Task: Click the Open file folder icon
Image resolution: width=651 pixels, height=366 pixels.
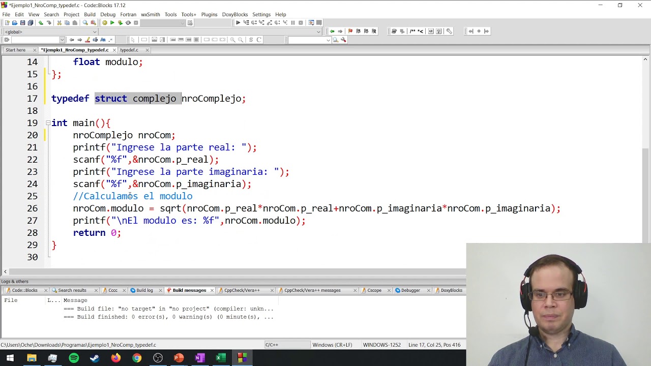Action: coord(15,22)
